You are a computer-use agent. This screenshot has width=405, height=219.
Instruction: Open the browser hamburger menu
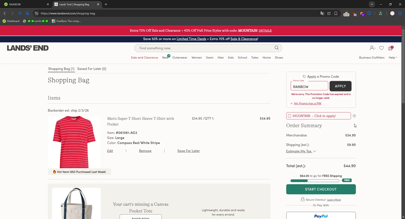pyautogui.click(x=400, y=13)
